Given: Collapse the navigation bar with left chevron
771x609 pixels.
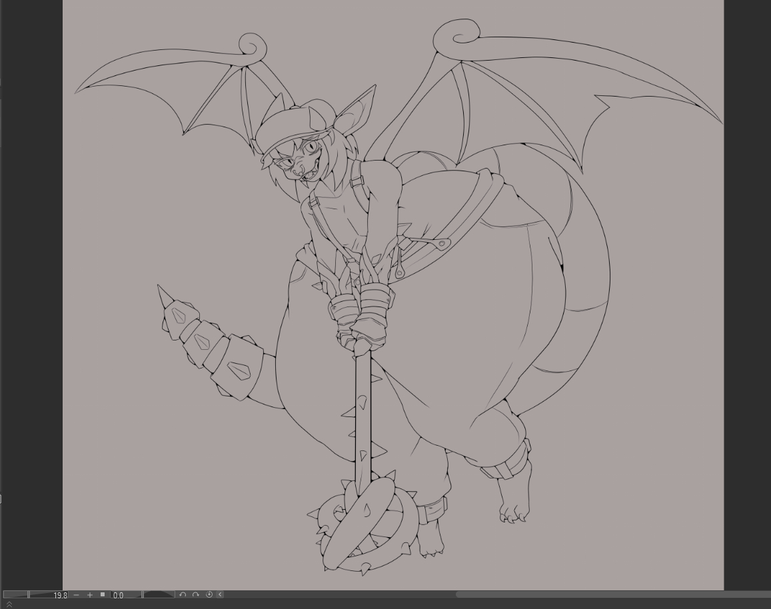Looking at the screenshot, I should (x=220, y=595).
